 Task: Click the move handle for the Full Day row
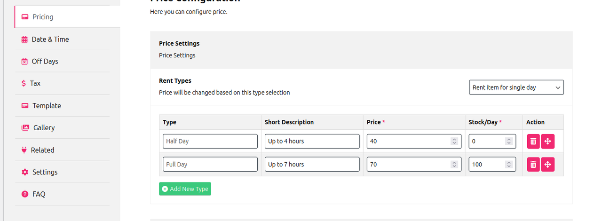click(548, 164)
